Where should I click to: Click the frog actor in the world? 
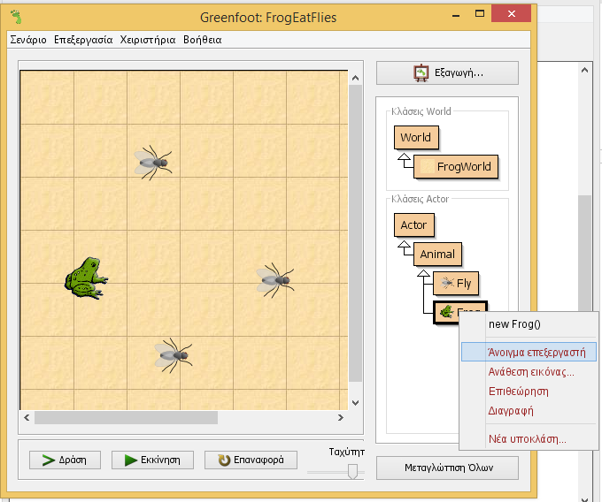coord(87,278)
